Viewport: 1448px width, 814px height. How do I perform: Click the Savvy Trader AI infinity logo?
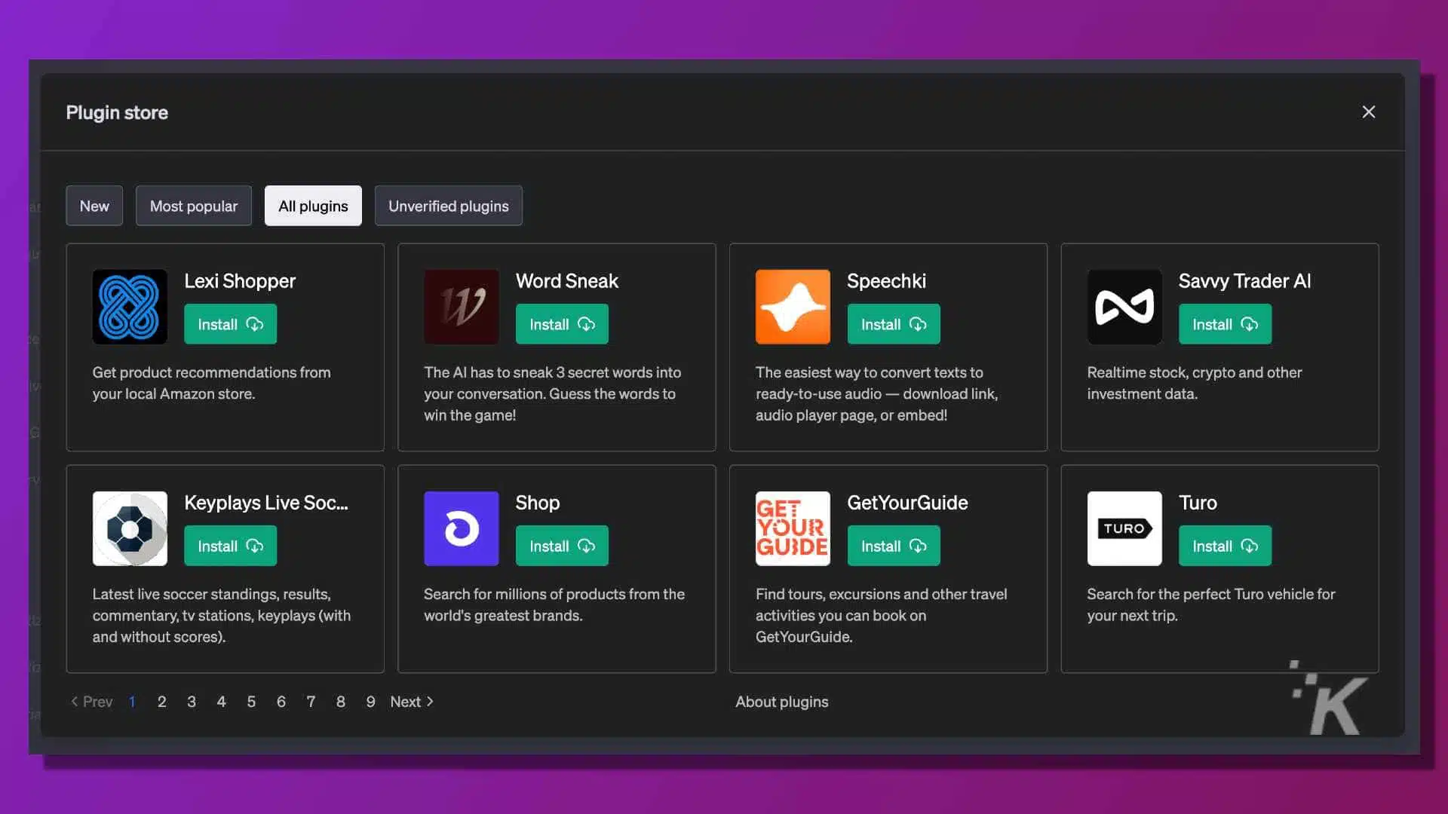(1124, 307)
